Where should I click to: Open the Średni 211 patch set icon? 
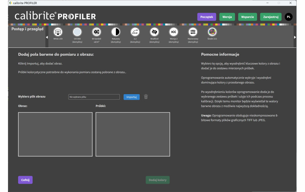coord(212,32)
